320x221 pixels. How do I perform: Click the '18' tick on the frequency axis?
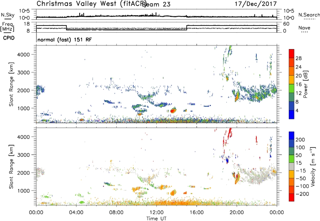[x=27, y=24]
